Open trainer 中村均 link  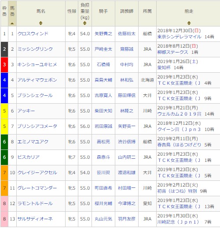point(127,64)
